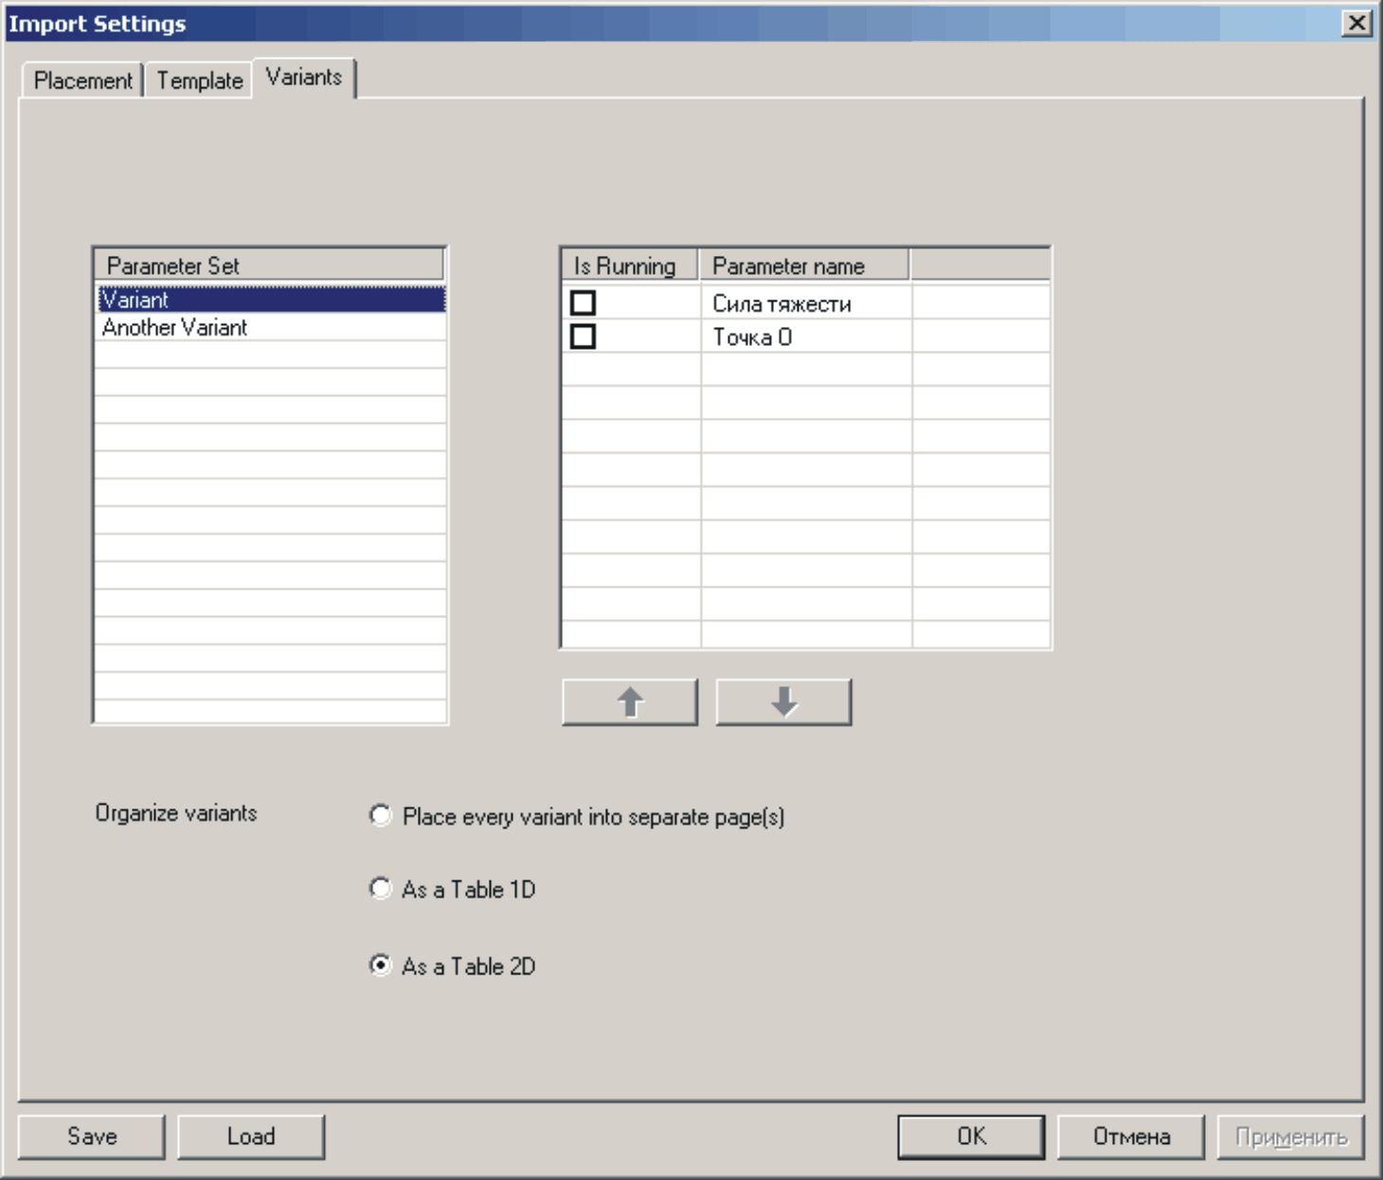Open the Template tab
This screenshot has width=1383, height=1180.
click(x=200, y=81)
